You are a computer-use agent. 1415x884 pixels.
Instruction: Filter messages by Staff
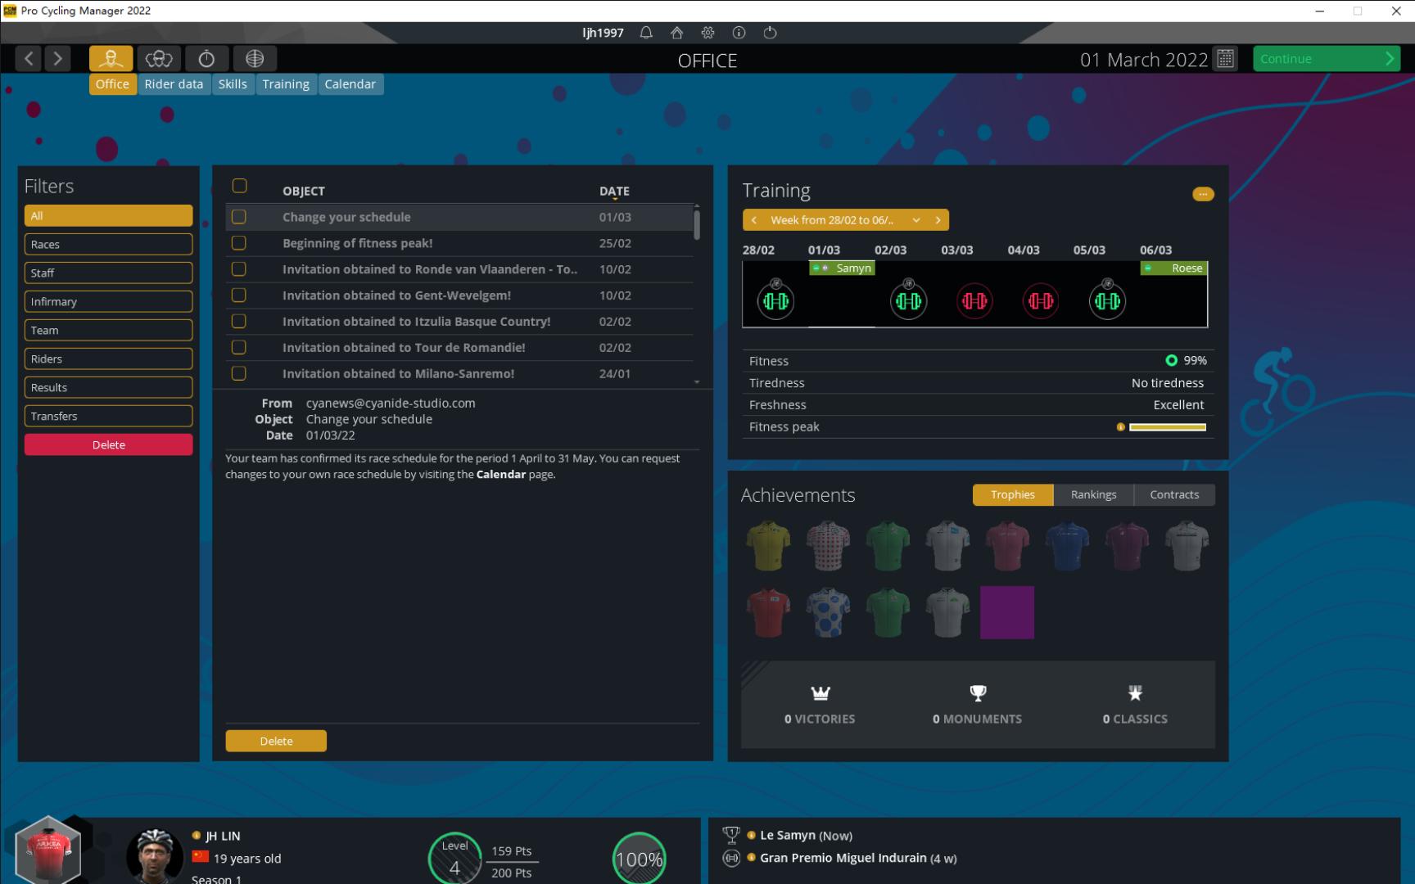click(x=108, y=273)
